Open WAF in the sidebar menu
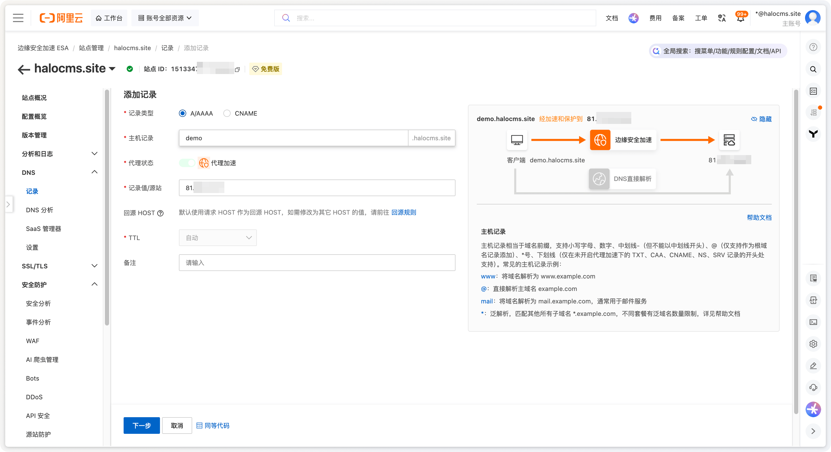Screen dimensions: 831x452 point(32,341)
